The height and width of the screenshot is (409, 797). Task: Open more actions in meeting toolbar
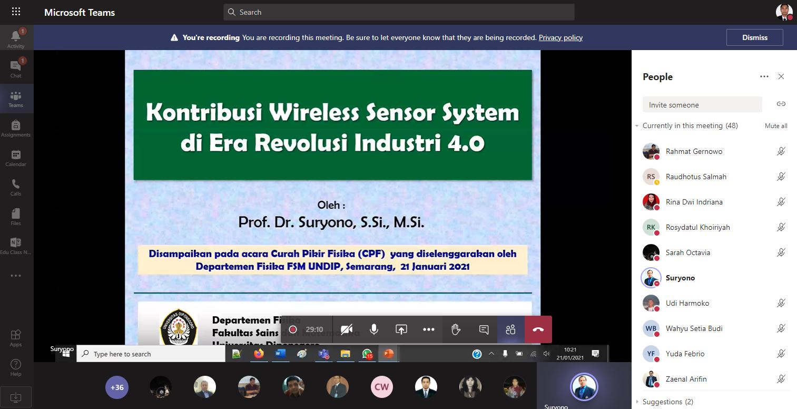(429, 329)
